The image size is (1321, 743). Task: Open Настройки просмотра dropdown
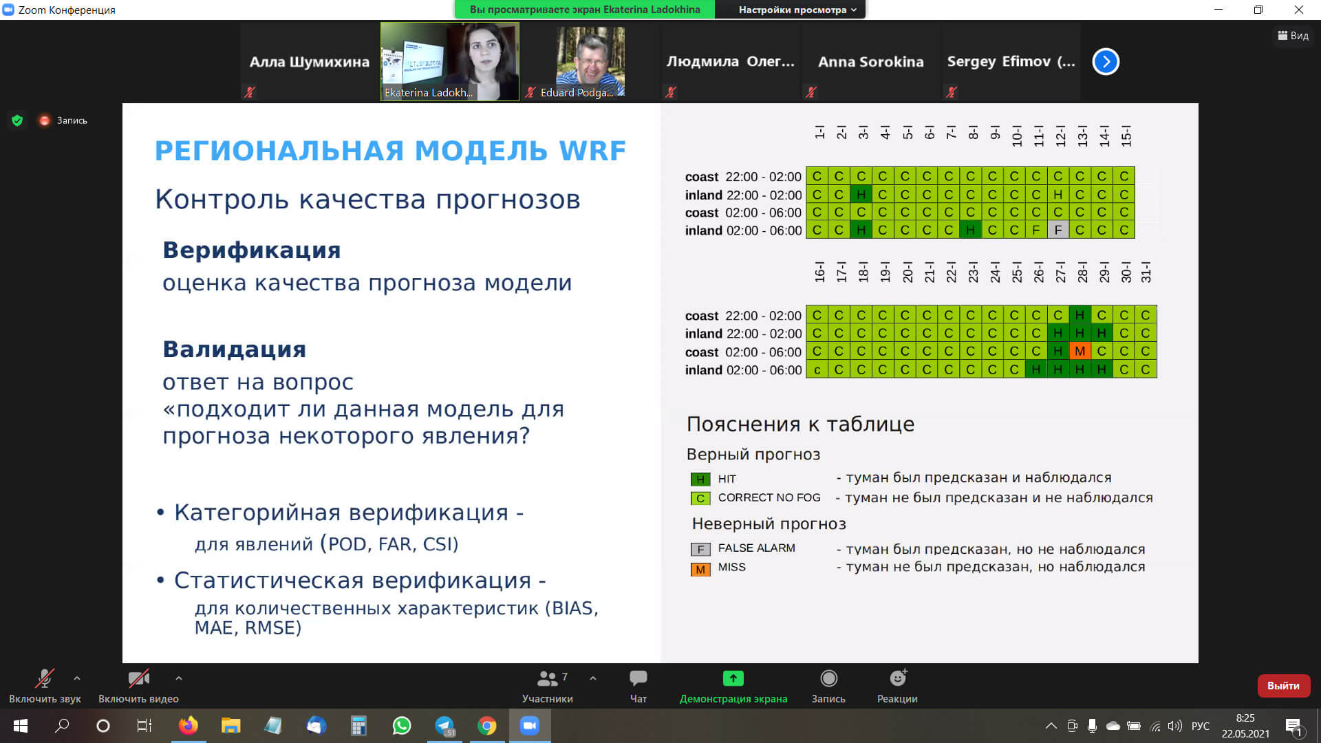pos(797,10)
